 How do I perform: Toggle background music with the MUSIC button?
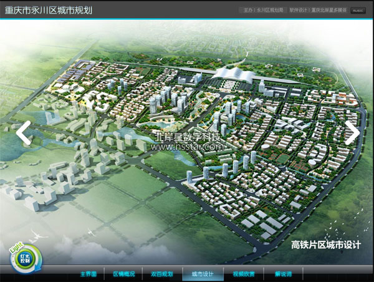(x=358, y=10)
